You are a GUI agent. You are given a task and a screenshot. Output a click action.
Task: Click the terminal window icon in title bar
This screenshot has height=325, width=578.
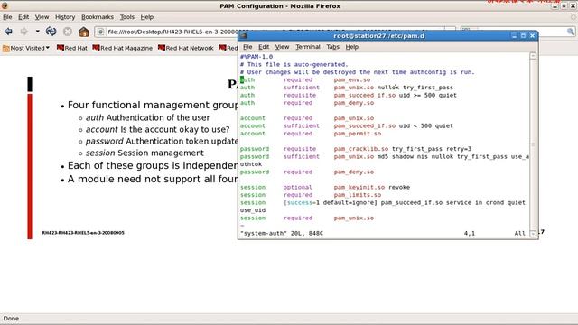tap(243, 36)
